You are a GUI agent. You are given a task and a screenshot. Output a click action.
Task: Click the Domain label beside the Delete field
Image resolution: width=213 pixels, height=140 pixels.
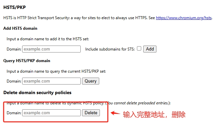tap(14, 113)
